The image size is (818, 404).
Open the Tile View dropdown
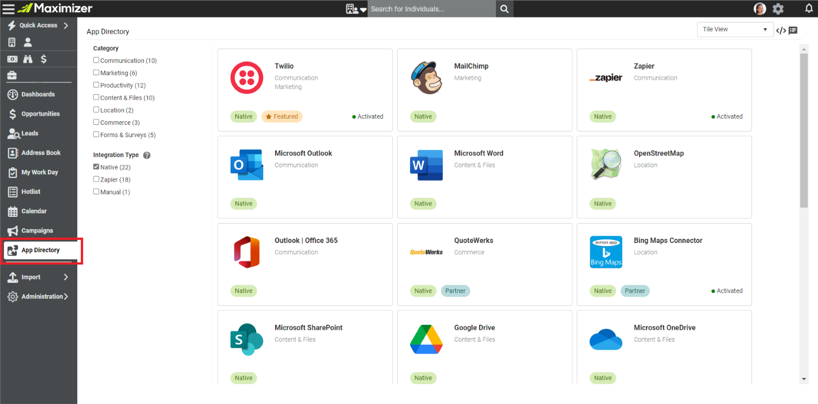click(735, 30)
